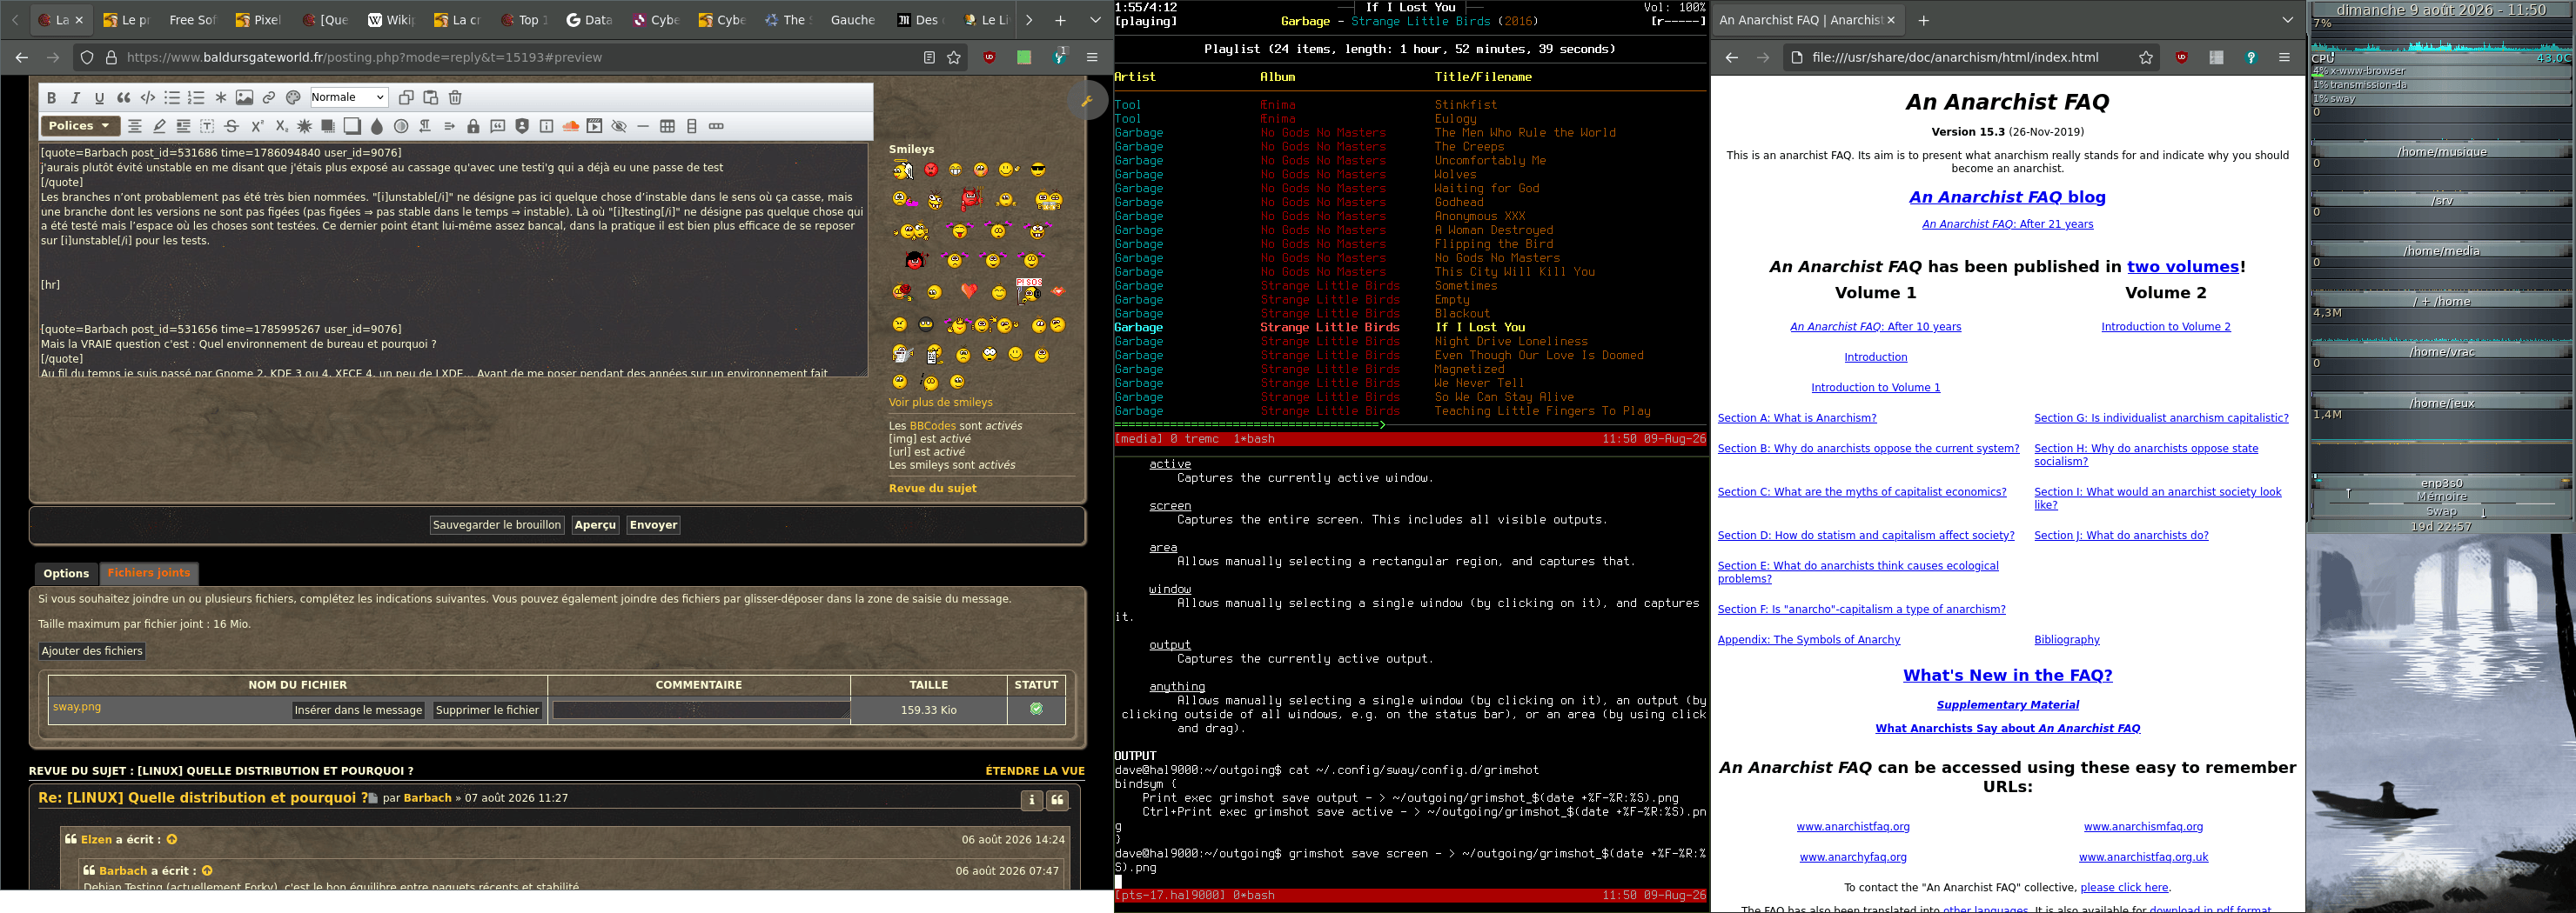
Task: Click the sunglasses smiley in the Smileys panel
Action: [1038, 170]
